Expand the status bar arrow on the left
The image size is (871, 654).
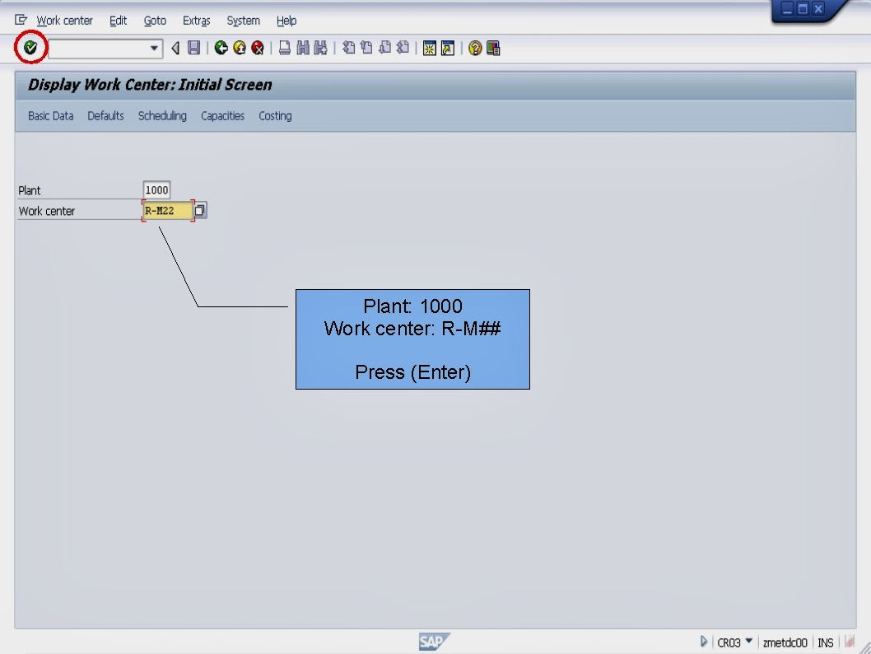pos(704,642)
